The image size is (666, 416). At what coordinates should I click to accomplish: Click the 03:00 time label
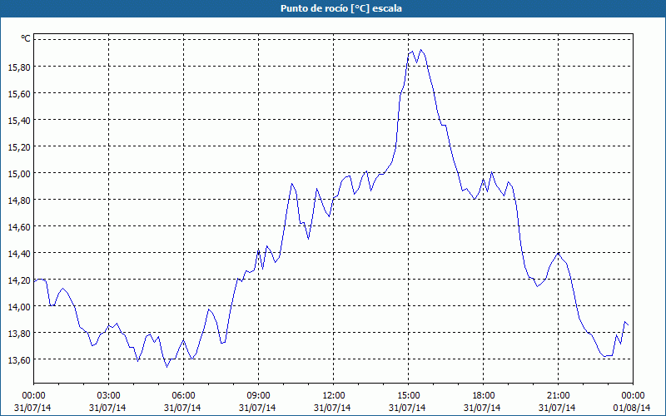tap(109, 396)
